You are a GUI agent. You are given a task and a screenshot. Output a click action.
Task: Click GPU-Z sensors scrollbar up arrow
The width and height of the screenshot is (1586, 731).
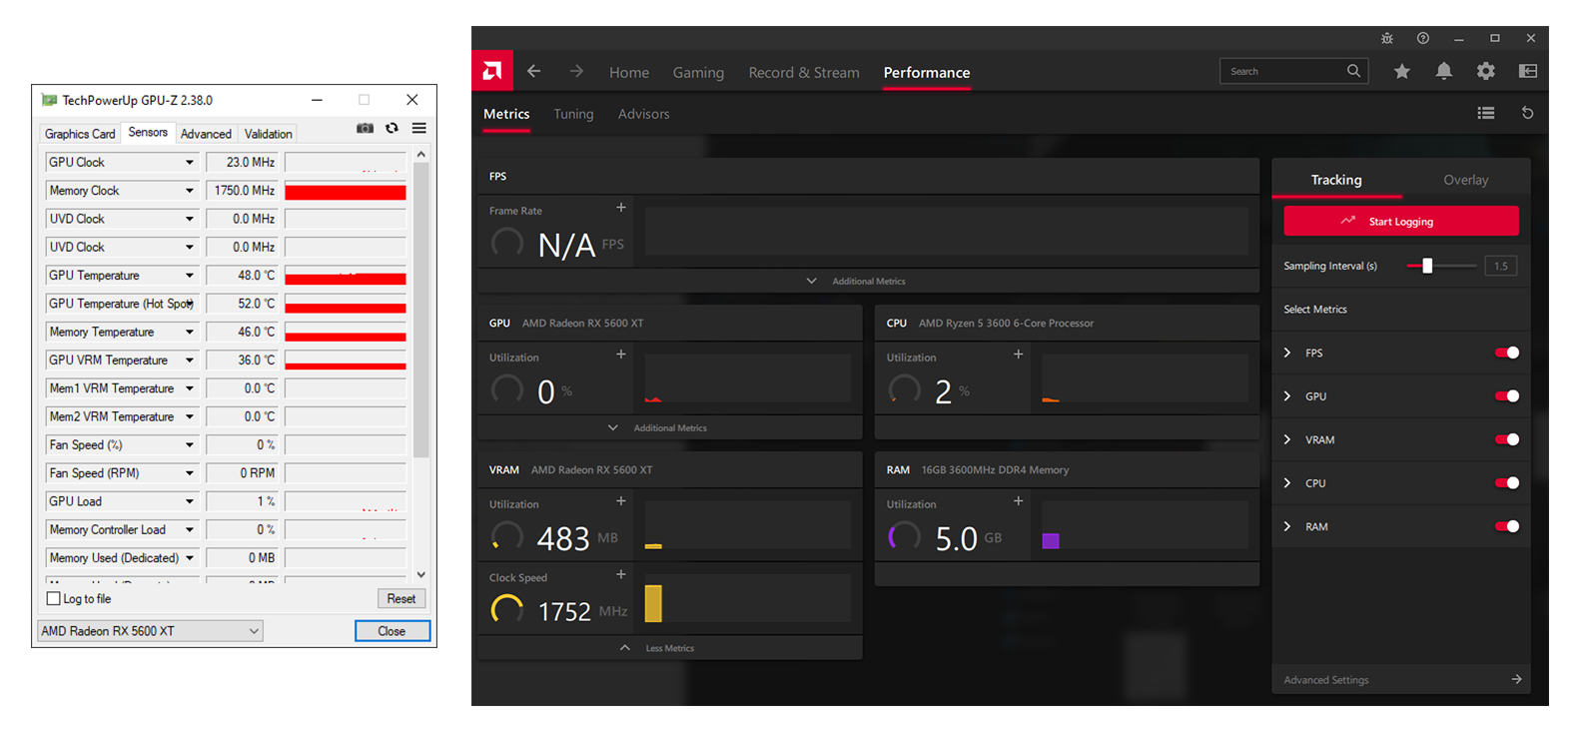tap(420, 154)
